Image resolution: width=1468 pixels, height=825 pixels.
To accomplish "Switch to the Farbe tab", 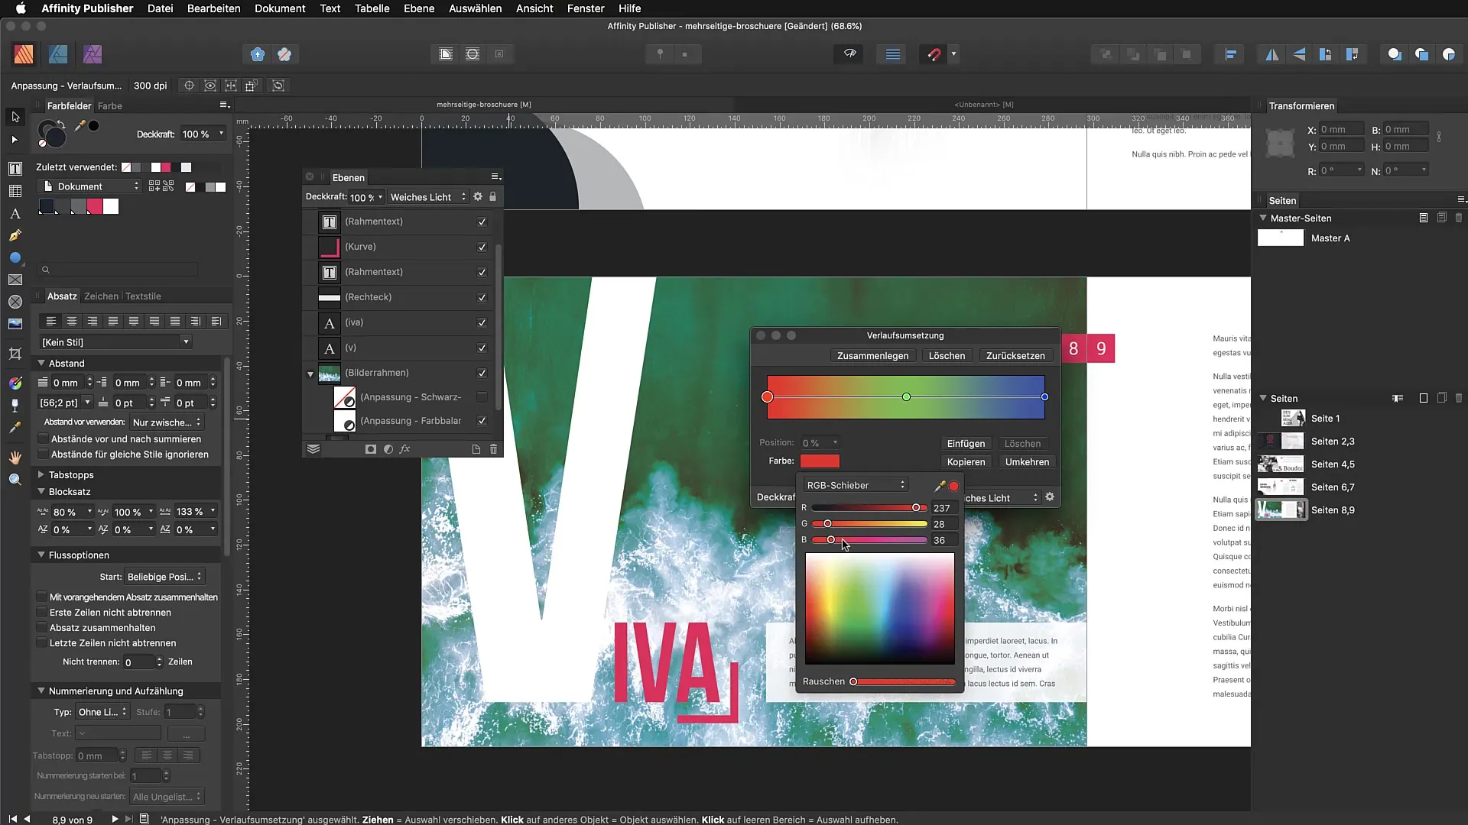I will (110, 106).
